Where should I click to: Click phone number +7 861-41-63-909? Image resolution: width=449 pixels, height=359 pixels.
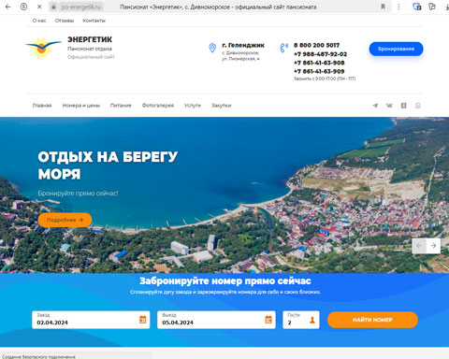[319, 71]
